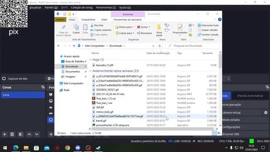
Task: Add a scene with the plus icon in Cenas
Action: click(5, 134)
